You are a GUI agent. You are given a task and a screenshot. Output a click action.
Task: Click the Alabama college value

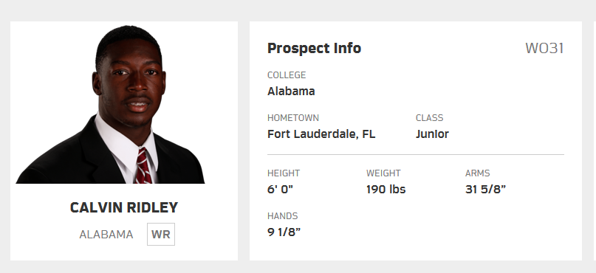tap(291, 91)
